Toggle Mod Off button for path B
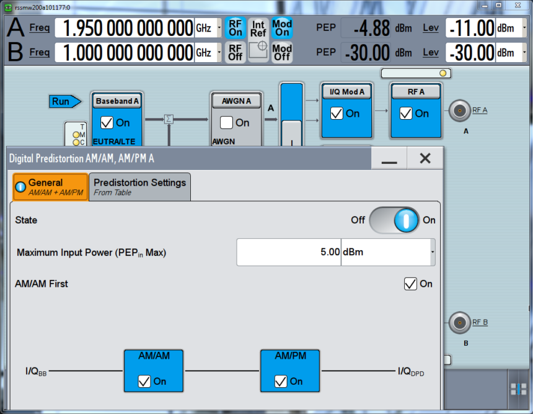The height and width of the screenshot is (414, 533). pos(282,52)
